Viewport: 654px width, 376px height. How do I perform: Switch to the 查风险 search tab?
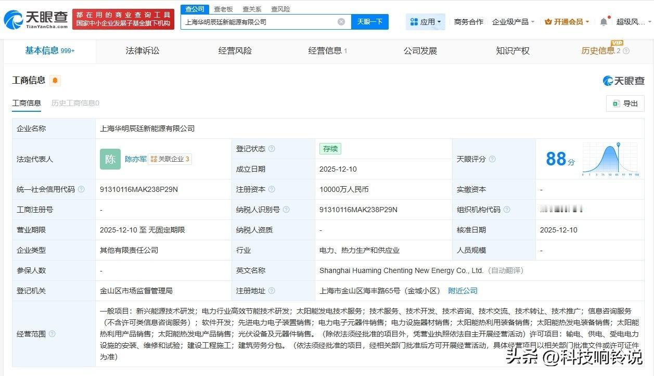280,9
